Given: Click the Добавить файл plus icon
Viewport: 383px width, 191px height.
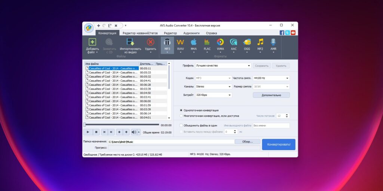Looking at the screenshot, I should 92,42.
